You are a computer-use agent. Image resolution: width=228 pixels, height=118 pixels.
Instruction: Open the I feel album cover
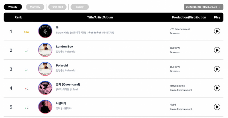pos(45,88)
